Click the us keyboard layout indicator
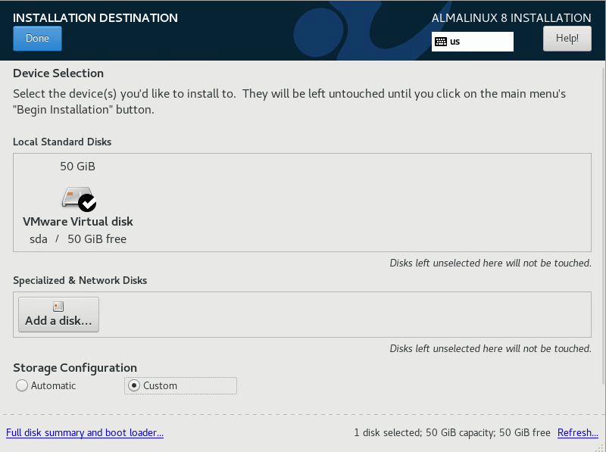The height and width of the screenshot is (452, 606). click(x=472, y=42)
